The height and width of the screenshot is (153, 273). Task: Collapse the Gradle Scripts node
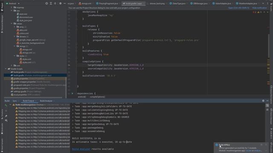6,69
